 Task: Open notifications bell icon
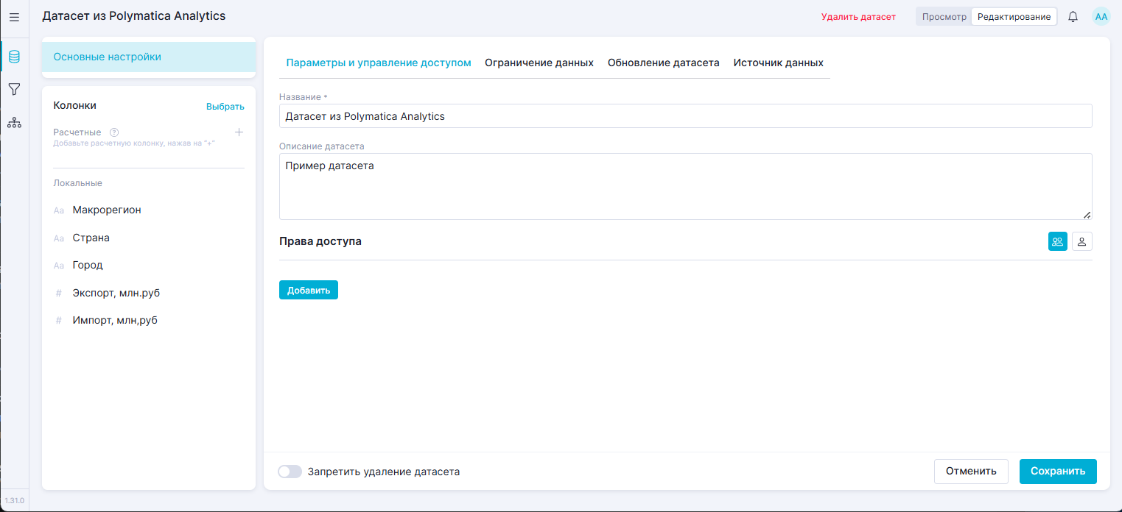coord(1073,16)
